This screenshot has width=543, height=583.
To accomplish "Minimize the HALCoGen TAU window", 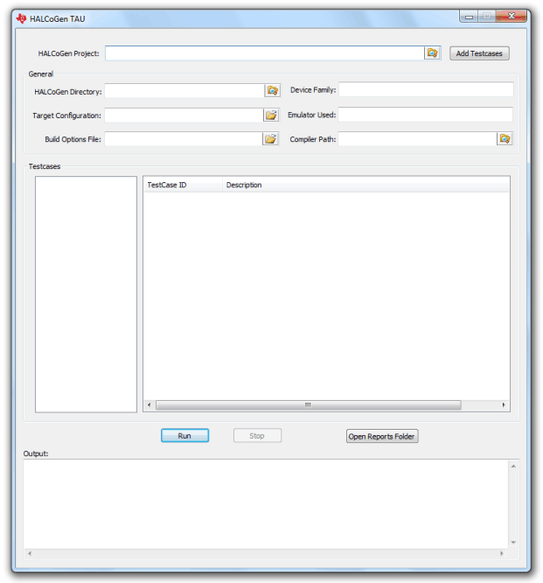I will (469, 17).
